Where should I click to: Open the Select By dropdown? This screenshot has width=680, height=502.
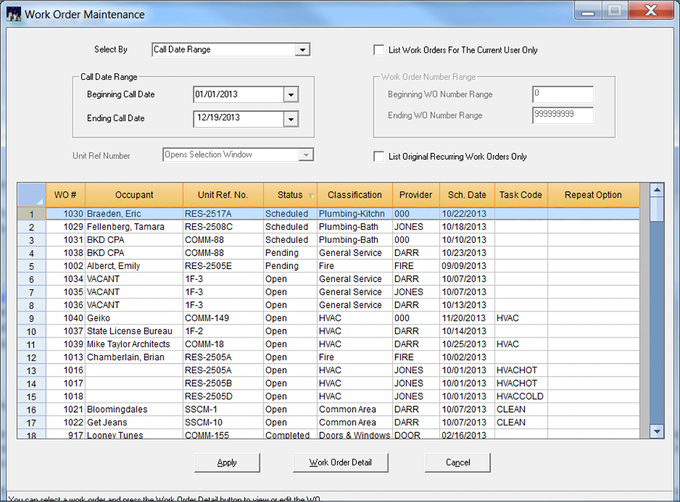pos(303,50)
